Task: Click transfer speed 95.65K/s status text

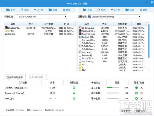Action: pyautogui.click(x=15, y=110)
